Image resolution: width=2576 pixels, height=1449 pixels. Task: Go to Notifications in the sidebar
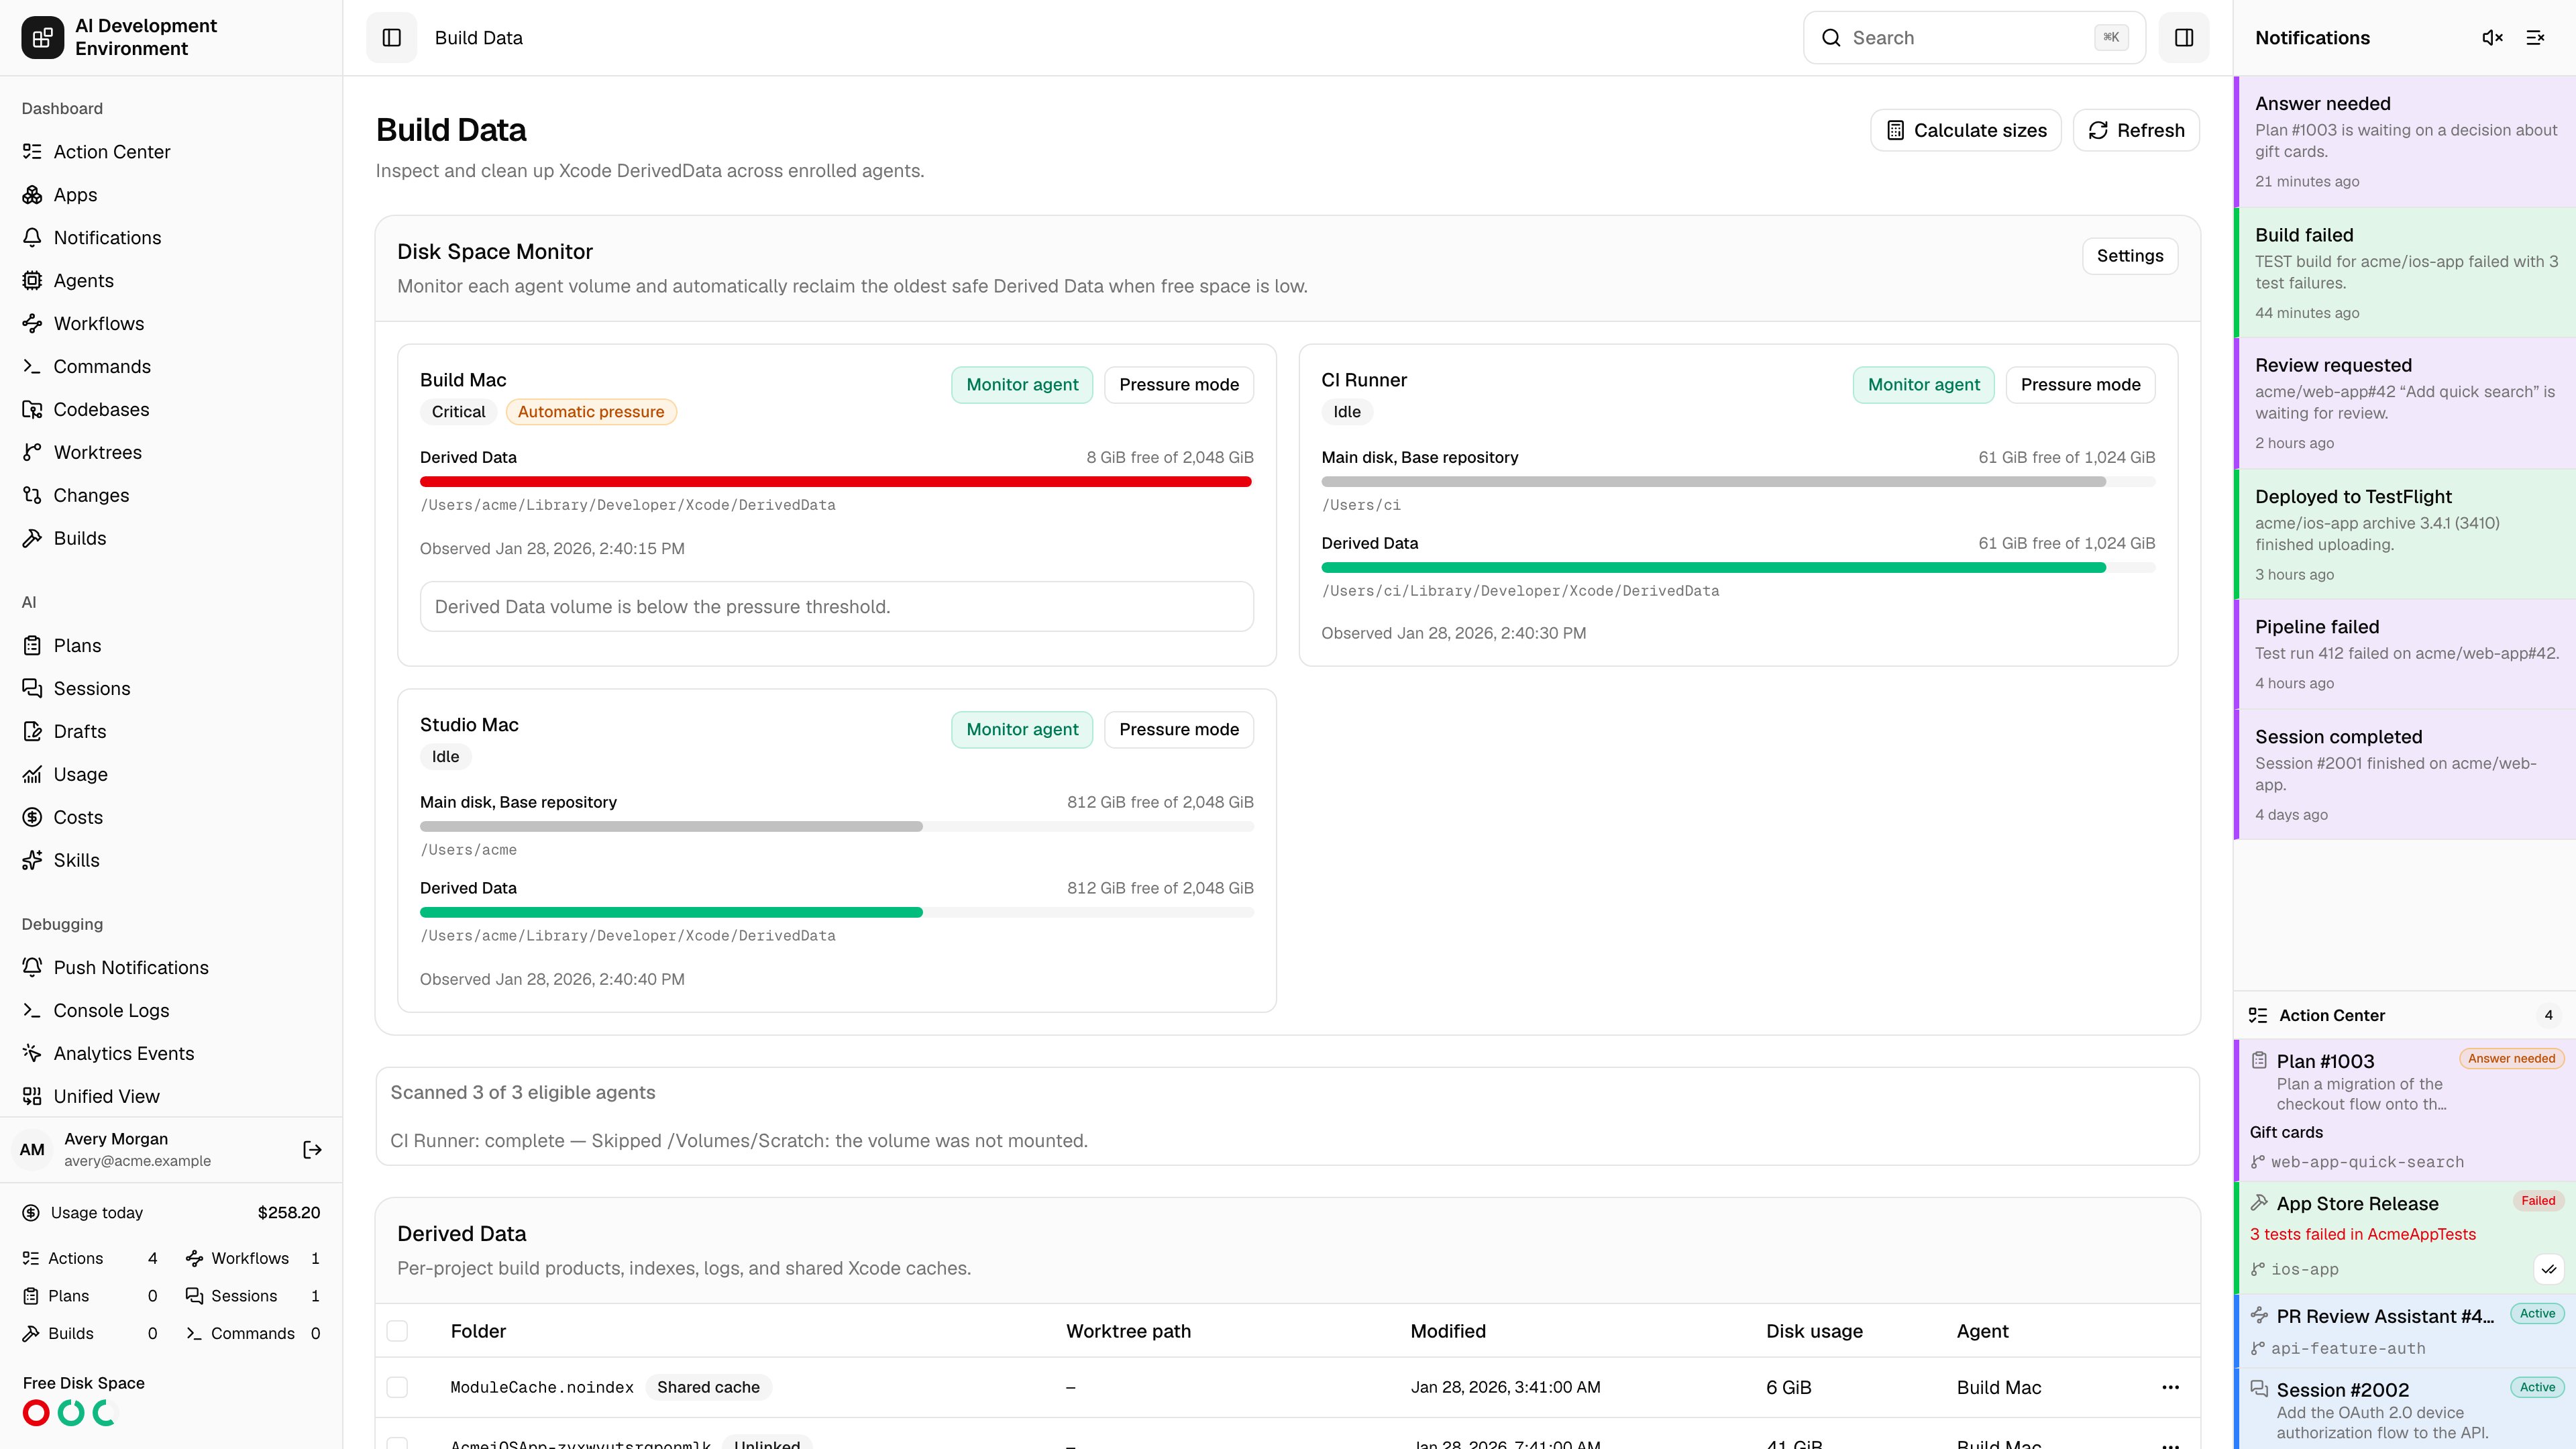point(171,238)
